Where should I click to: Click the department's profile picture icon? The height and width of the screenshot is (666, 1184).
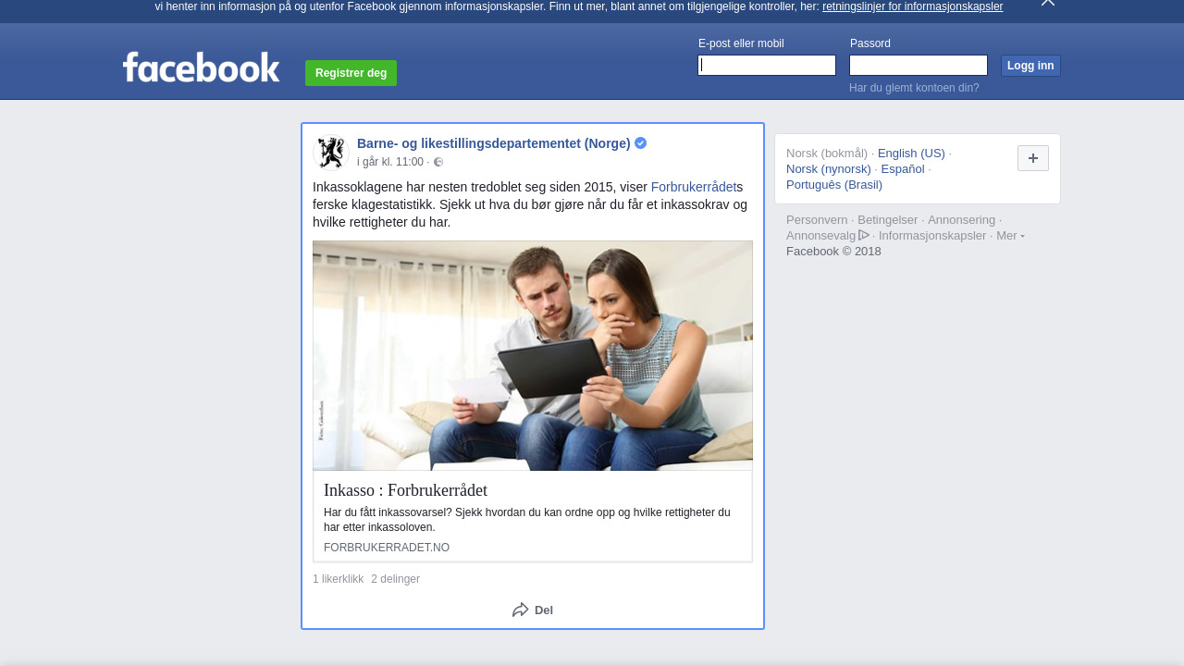coord(330,153)
